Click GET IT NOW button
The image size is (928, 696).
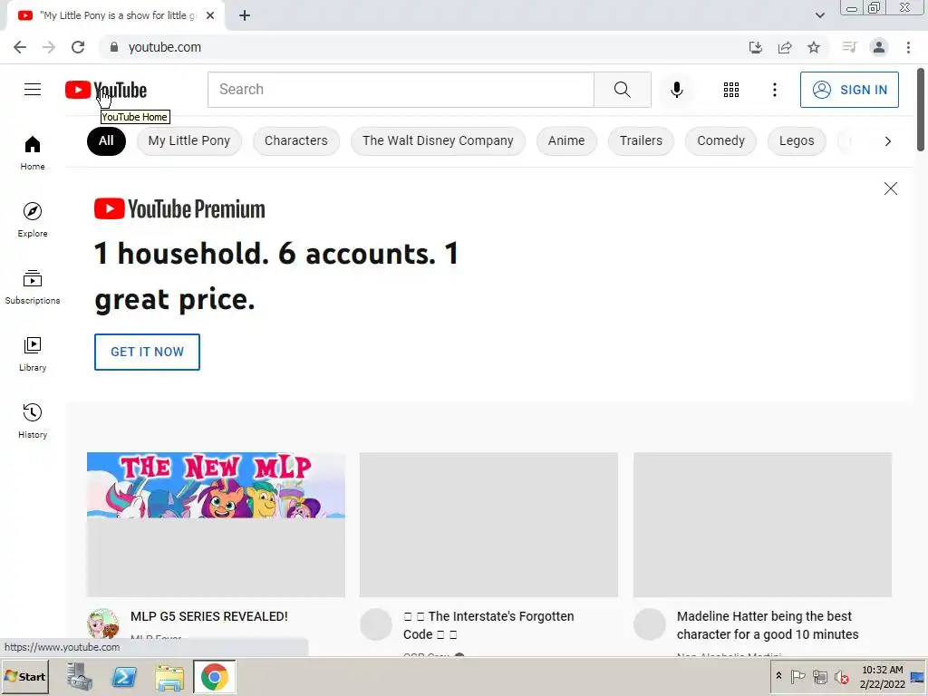(147, 352)
